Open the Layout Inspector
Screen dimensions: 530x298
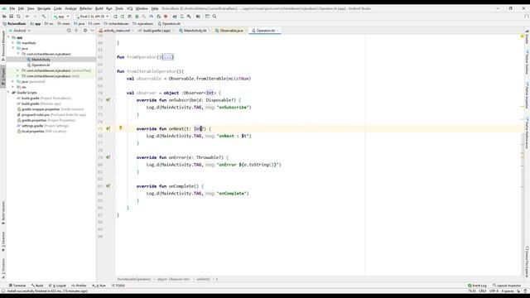[507, 286]
